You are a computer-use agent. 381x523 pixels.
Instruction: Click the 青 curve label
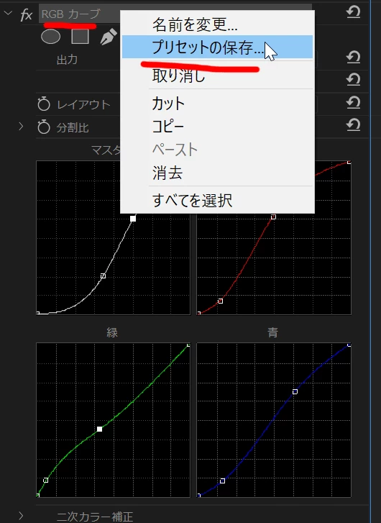272,332
